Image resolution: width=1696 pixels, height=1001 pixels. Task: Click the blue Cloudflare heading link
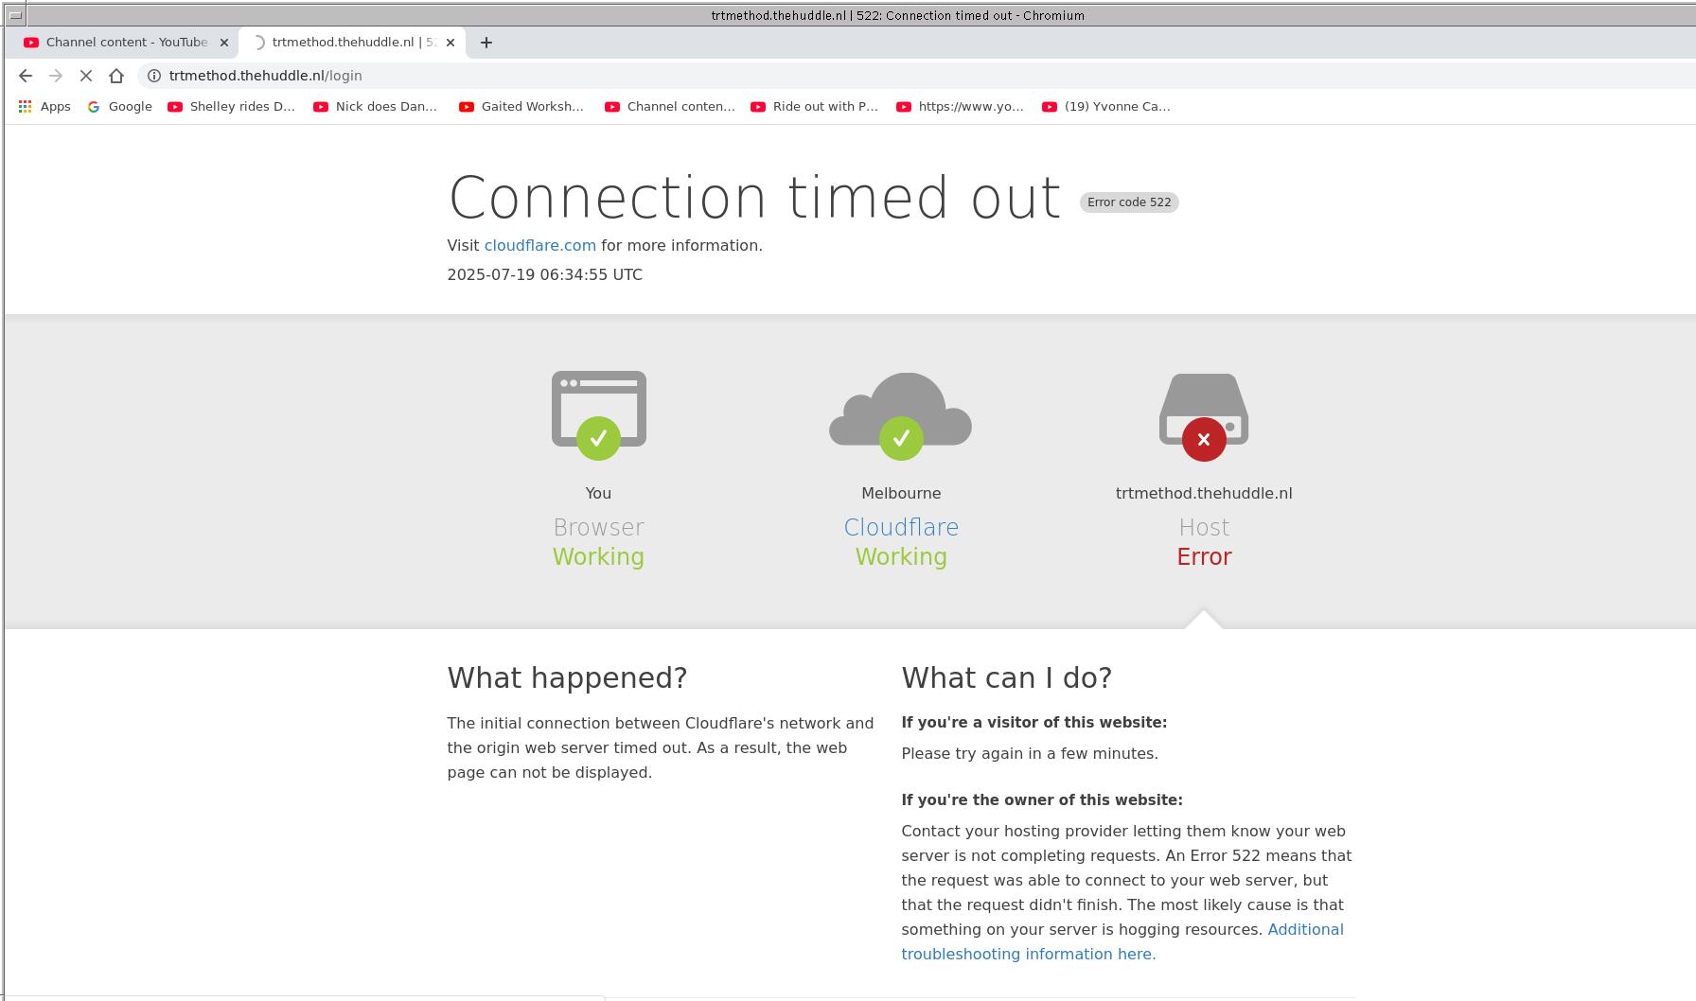coord(901,528)
